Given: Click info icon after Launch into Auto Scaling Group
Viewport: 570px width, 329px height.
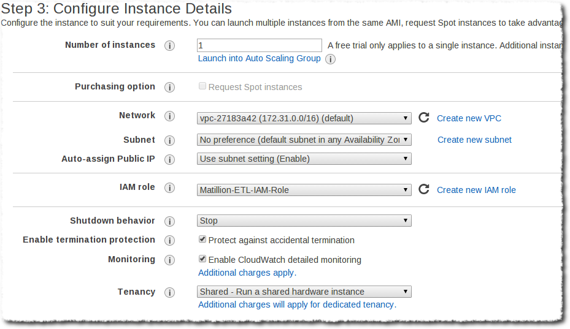Looking at the screenshot, I should tap(330, 59).
